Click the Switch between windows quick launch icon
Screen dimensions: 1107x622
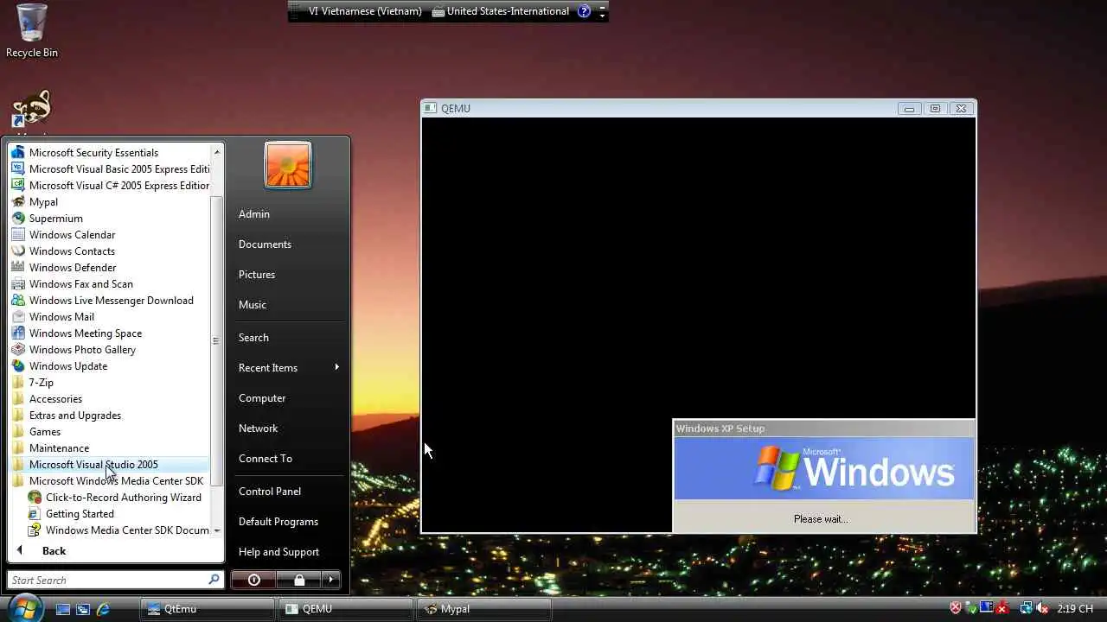pyautogui.click(x=83, y=609)
